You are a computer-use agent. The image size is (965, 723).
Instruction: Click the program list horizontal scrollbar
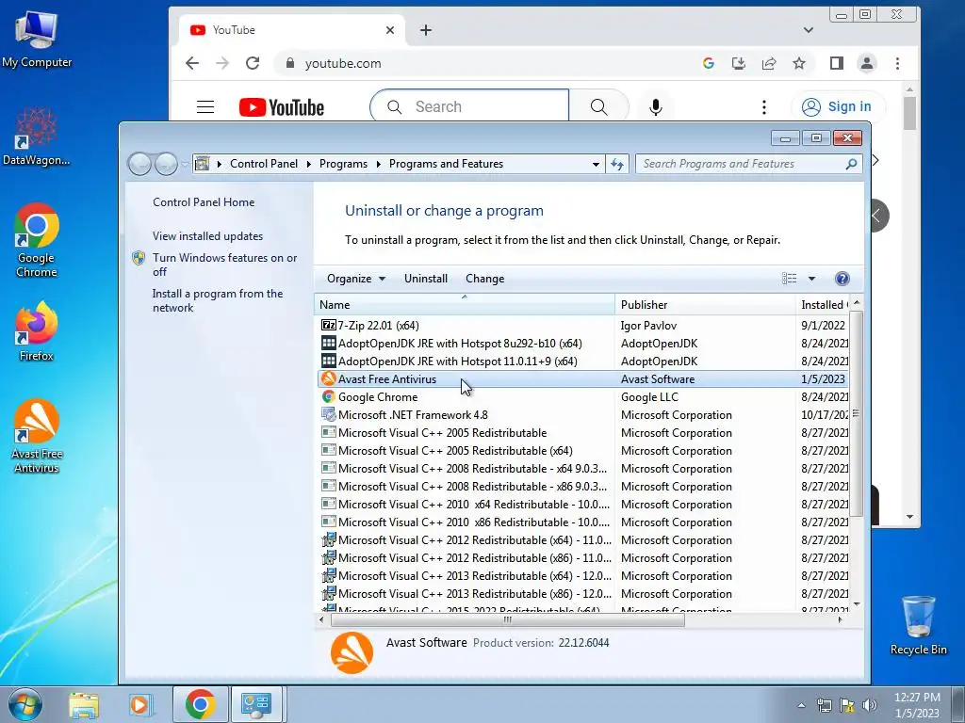pyautogui.click(x=508, y=619)
